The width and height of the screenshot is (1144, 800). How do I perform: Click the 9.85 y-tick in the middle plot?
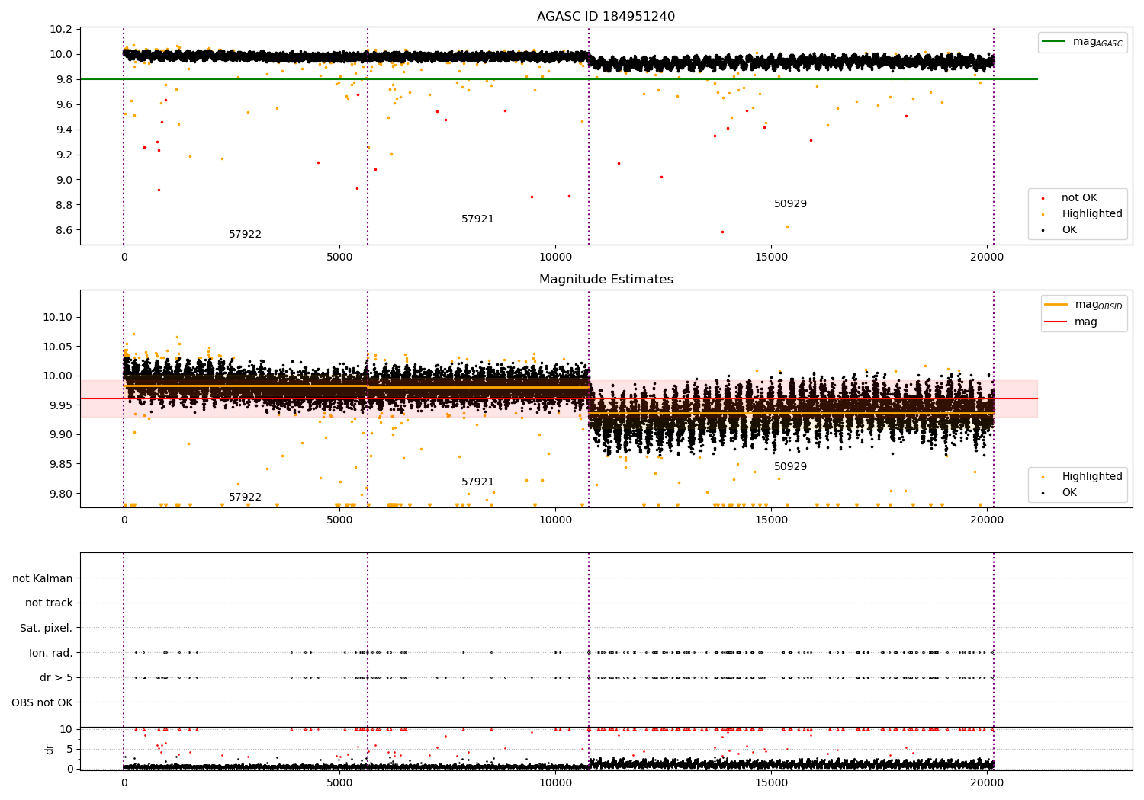pyautogui.click(x=61, y=464)
